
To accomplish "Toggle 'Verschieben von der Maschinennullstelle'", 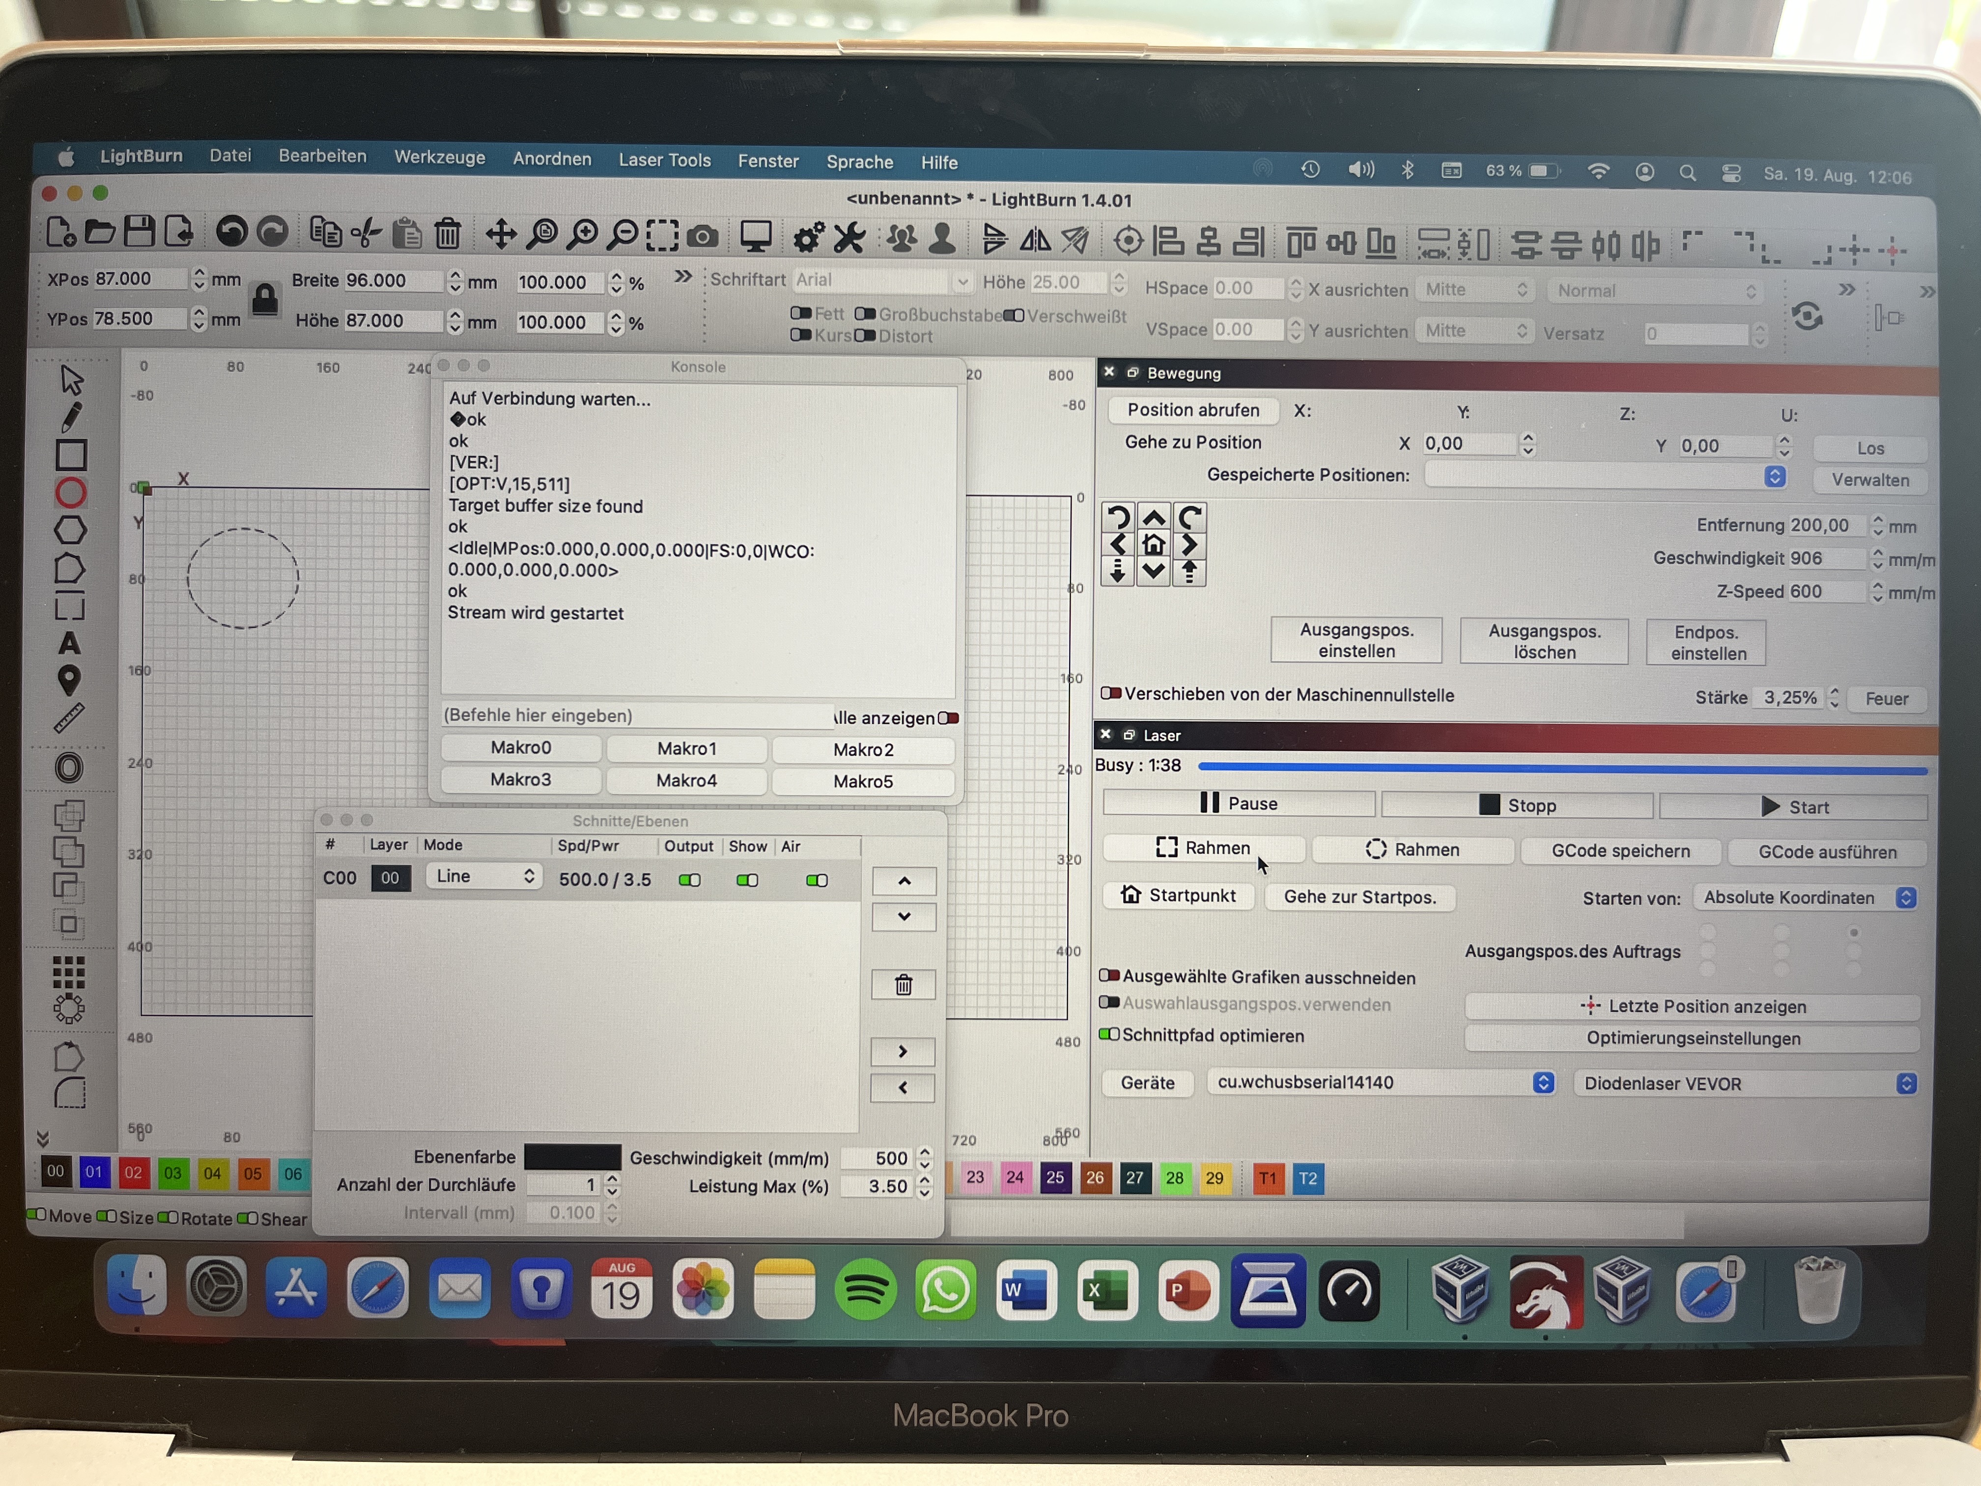I will click(x=1110, y=693).
